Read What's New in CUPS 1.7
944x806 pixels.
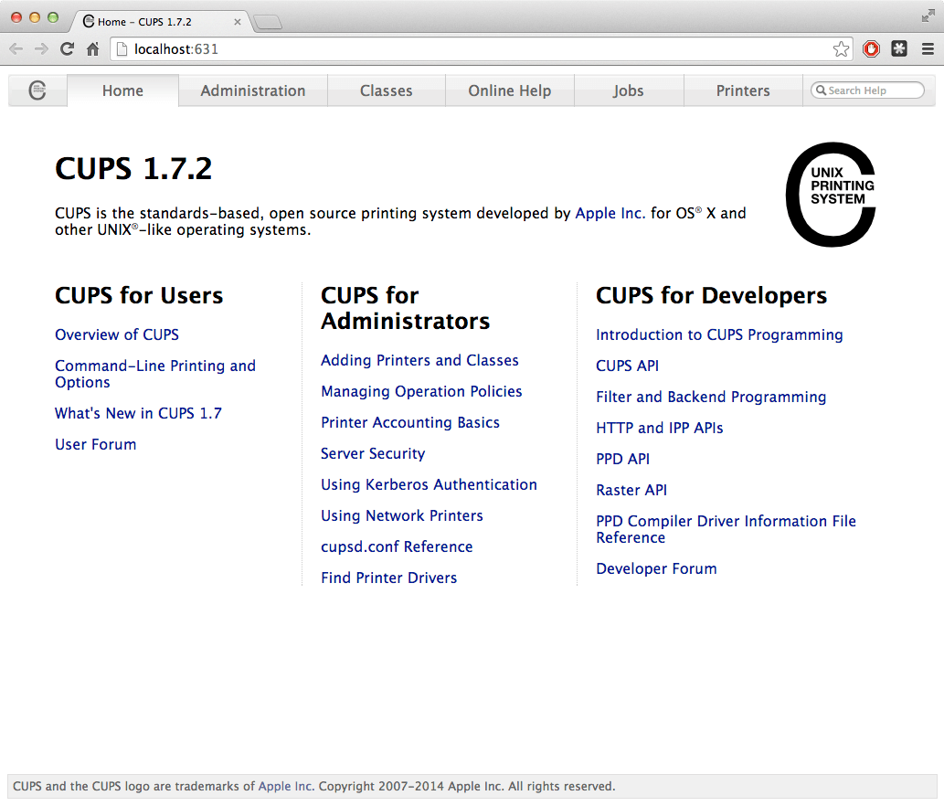(x=139, y=413)
